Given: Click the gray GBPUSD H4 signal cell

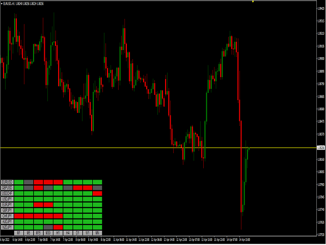Looking at the screenshot, I should (x=68, y=188).
